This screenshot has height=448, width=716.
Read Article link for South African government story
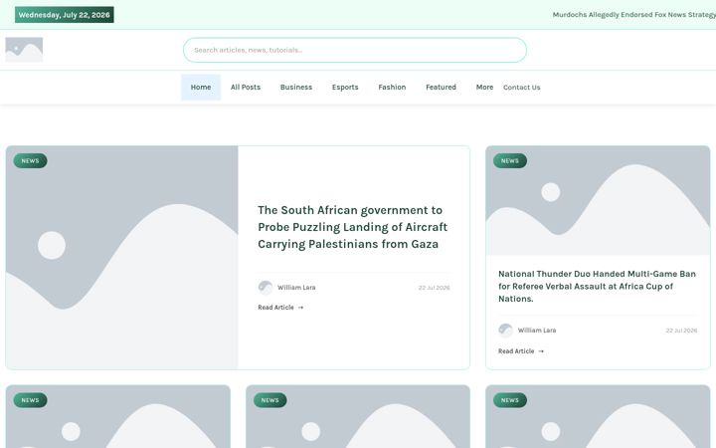[x=280, y=308]
